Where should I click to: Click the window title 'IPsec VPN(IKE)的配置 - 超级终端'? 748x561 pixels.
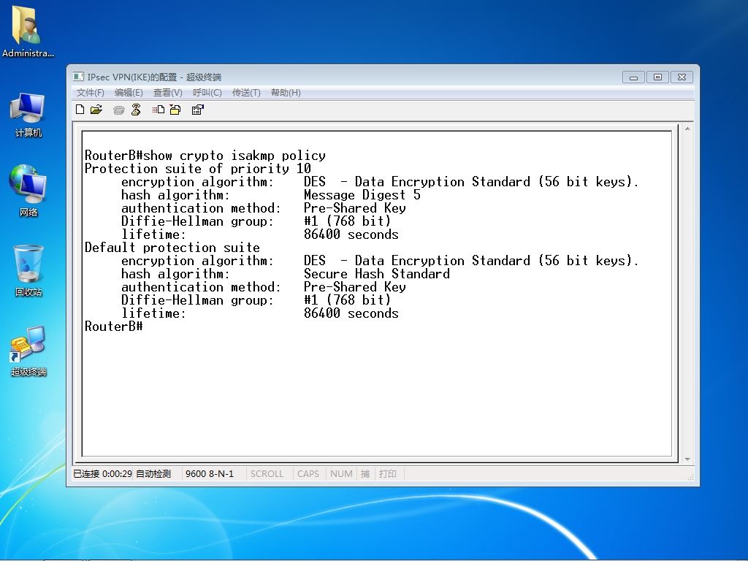pos(154,77)
